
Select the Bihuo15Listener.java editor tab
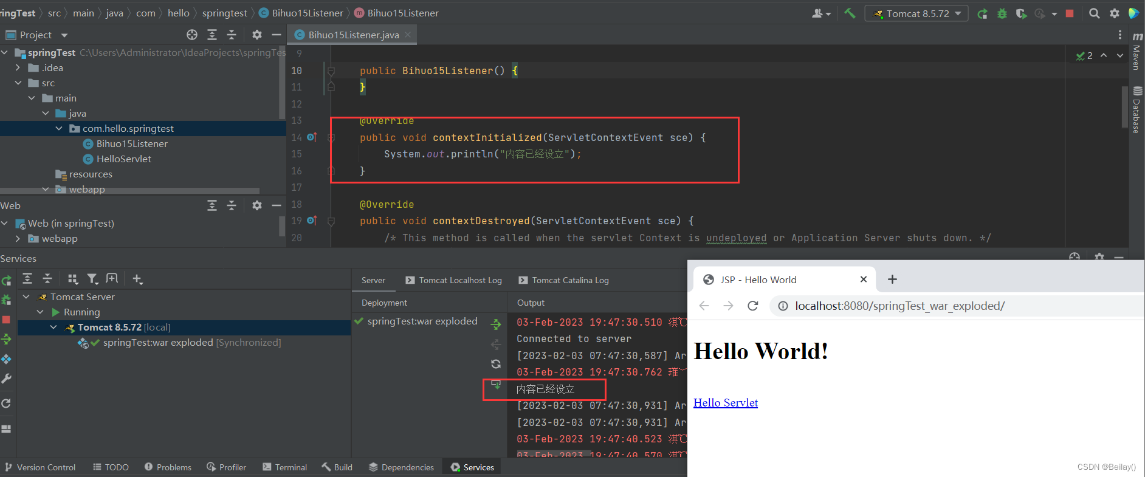click(x=353, y=35)
